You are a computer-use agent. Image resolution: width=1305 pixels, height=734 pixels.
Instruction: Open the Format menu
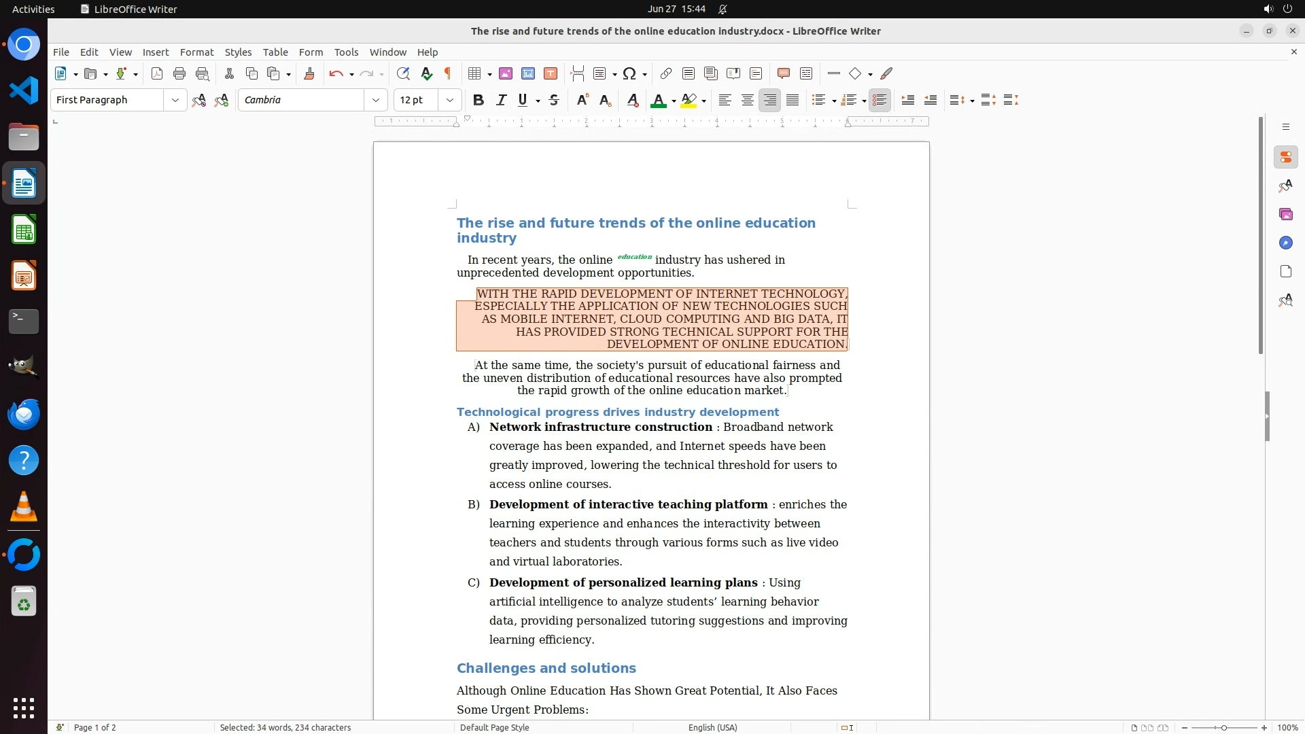point(196,52)
